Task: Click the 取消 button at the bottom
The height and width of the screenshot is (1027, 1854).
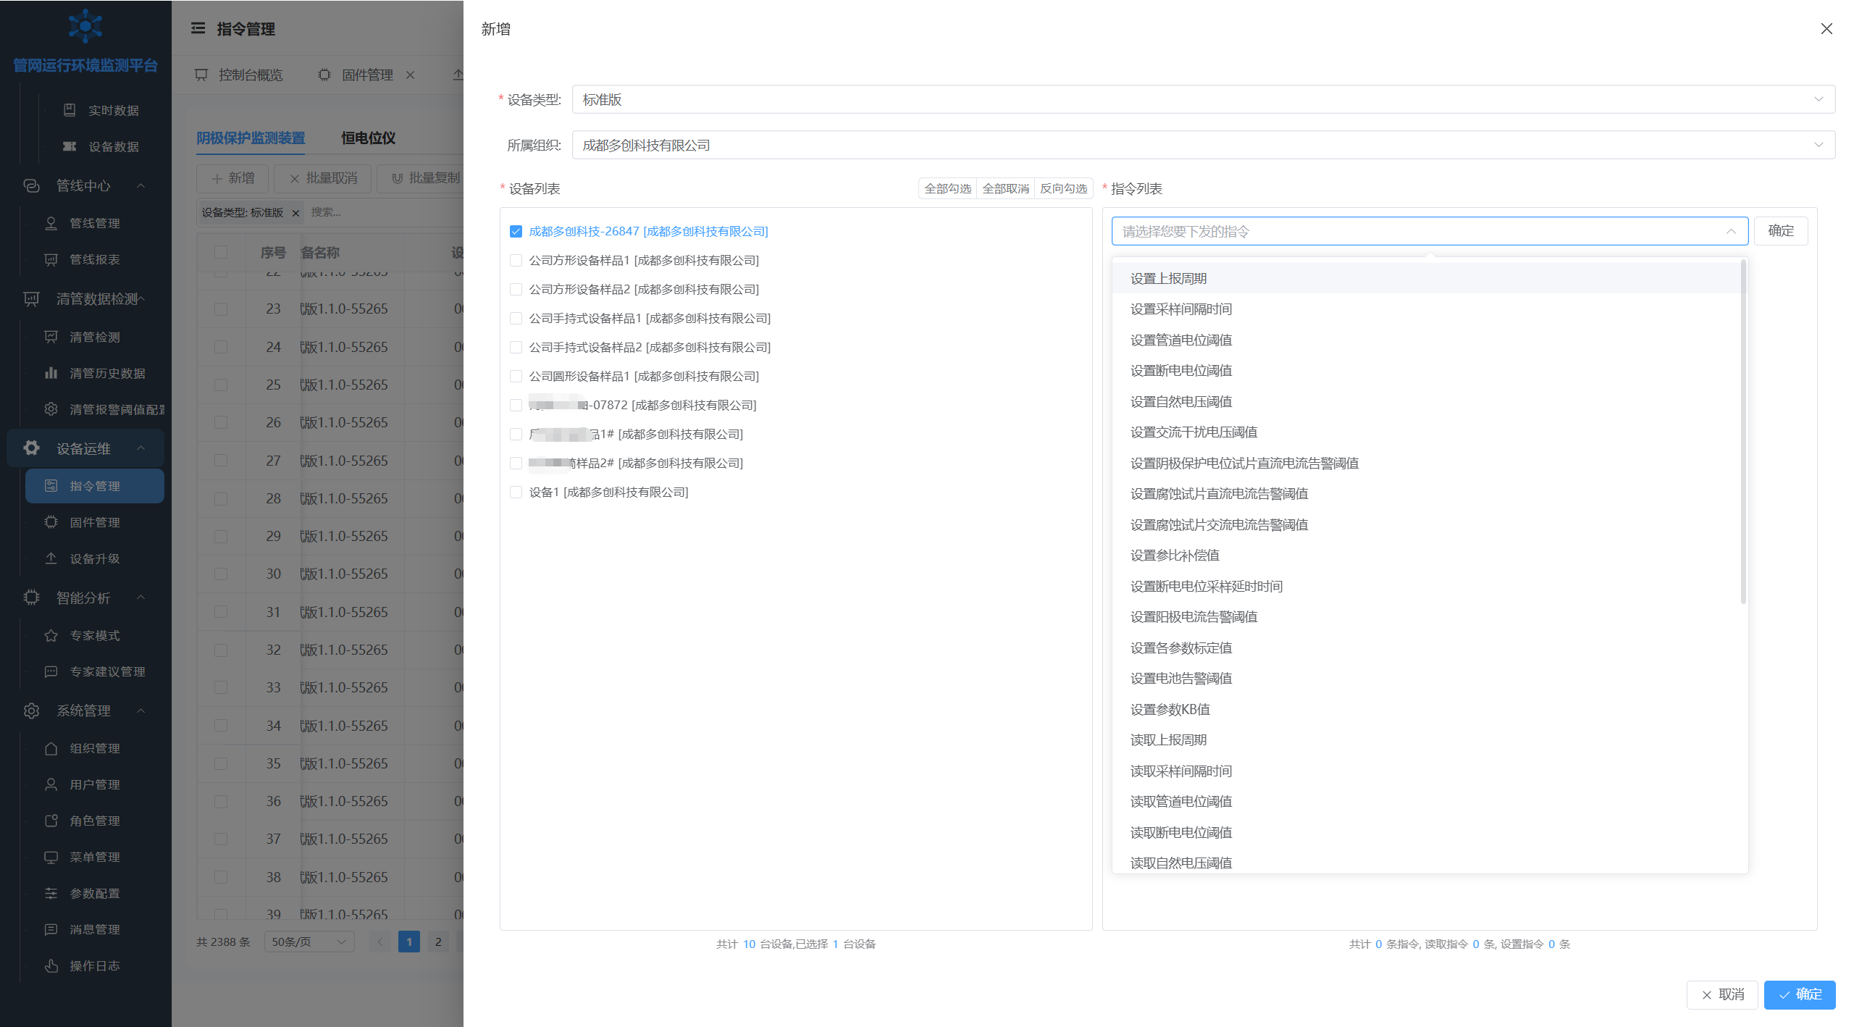Action: pos(1722,994)
